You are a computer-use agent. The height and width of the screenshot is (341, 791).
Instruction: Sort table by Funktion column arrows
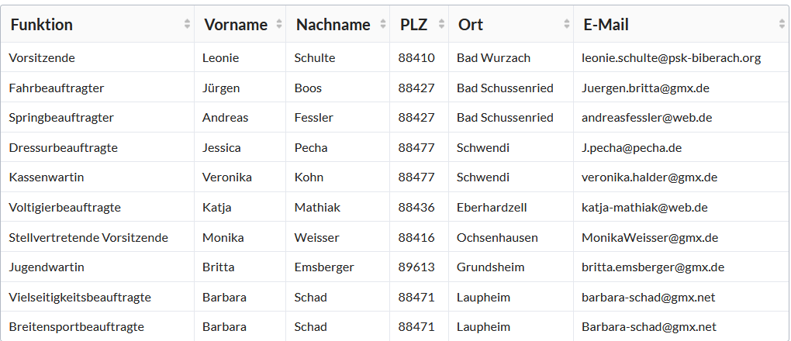pos(187,24)
